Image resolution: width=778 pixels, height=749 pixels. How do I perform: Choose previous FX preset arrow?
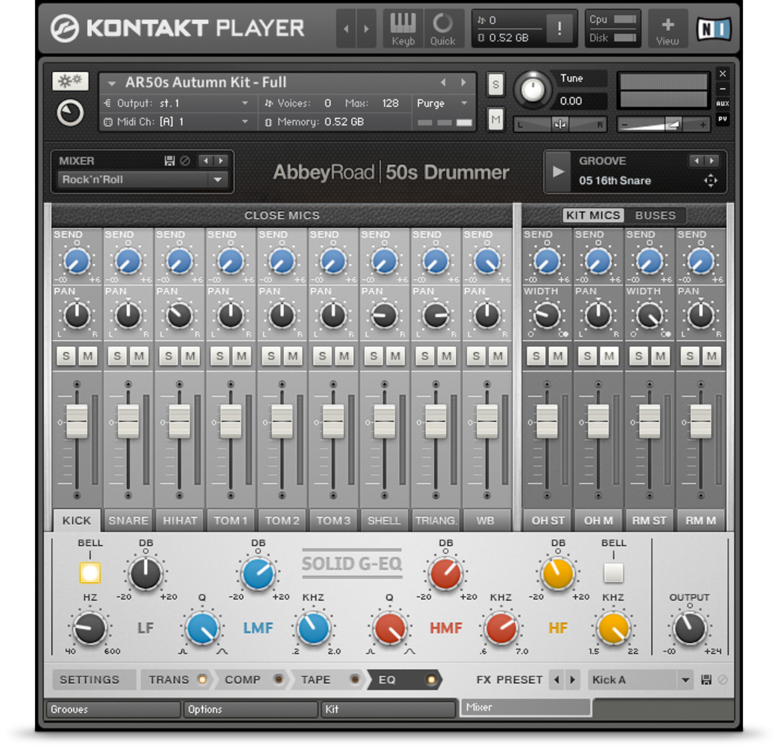(557, 680)
